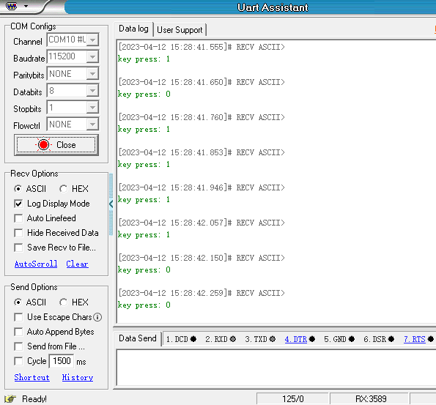Click the GND signal indicator dot
436x405 pixels.
(x=352, y=339)
